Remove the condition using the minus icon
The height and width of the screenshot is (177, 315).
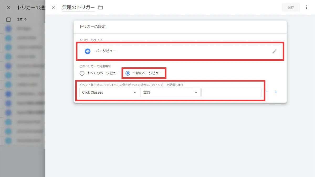(266, 92)
